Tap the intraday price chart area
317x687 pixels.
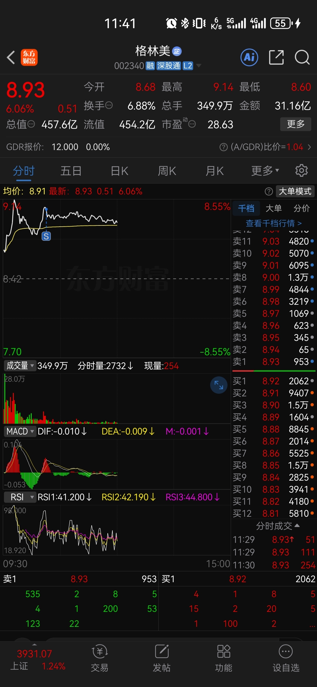tap(117, 278)
